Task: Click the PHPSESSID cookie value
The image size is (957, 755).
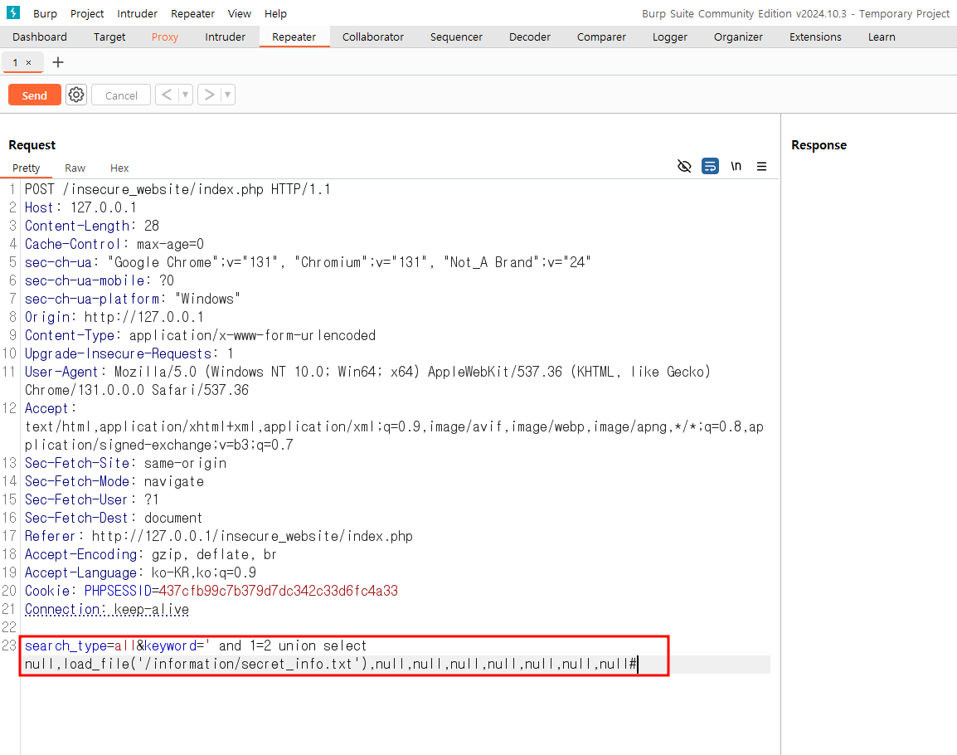Action: click(278, 591)
